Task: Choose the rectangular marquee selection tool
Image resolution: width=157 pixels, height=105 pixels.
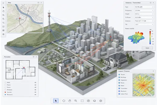Action: [82, 101]
